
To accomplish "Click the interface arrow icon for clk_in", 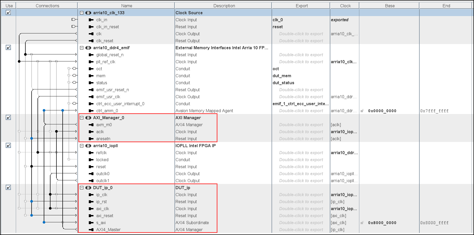I will pyautogui.click(x=91, y=20).
